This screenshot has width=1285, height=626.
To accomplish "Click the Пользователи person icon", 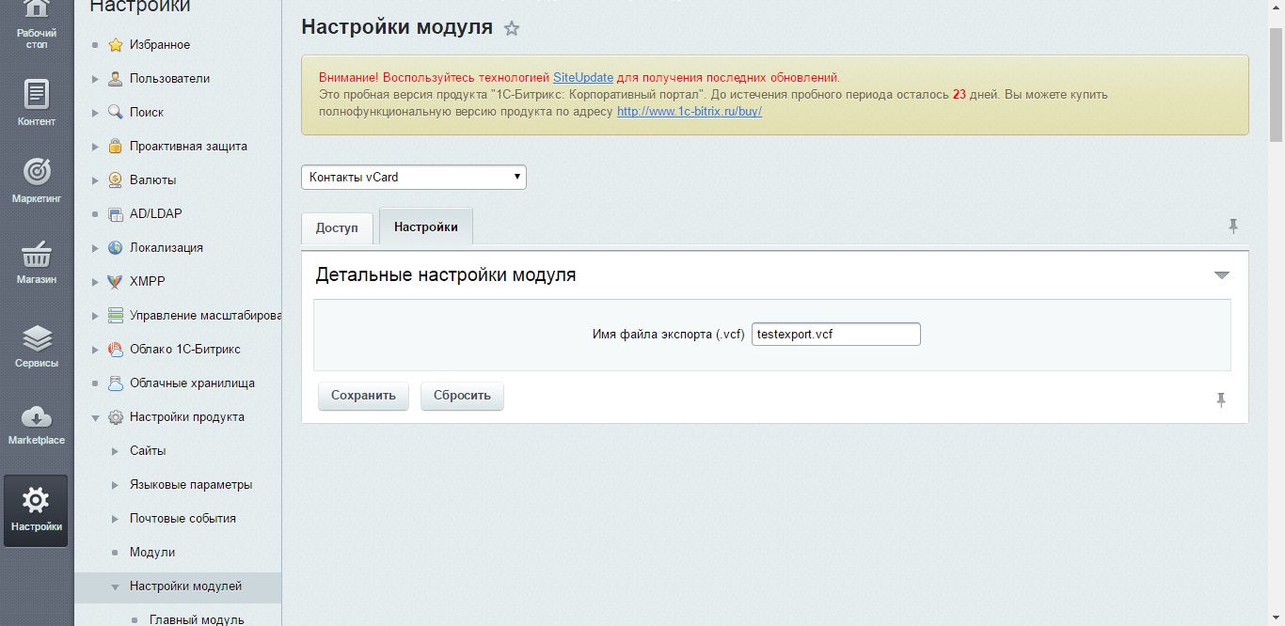I will (x=116, y=79).
